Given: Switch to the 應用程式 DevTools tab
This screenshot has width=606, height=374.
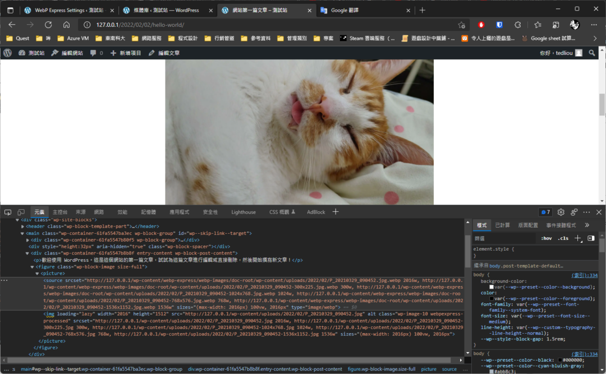Looking at the screenshot, I should 180,212.
